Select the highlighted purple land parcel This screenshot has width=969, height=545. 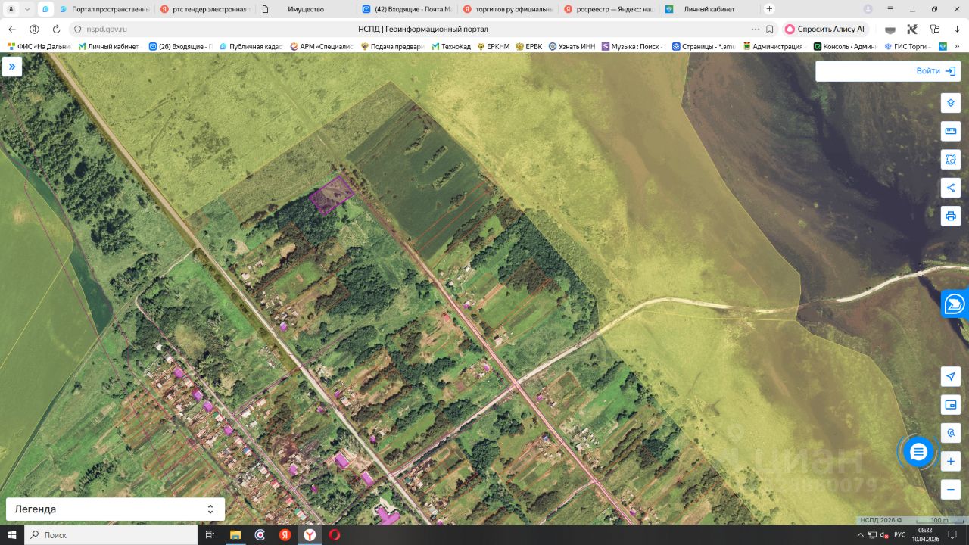point(331,195)
